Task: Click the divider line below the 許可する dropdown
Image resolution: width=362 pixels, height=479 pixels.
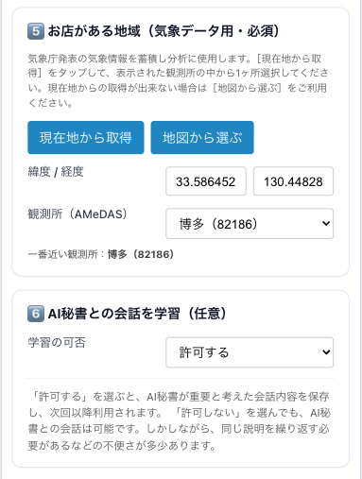Action: [181, 379]
